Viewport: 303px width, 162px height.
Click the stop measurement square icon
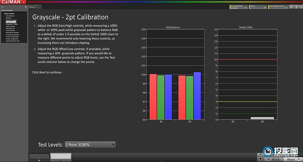coord(260,159)
